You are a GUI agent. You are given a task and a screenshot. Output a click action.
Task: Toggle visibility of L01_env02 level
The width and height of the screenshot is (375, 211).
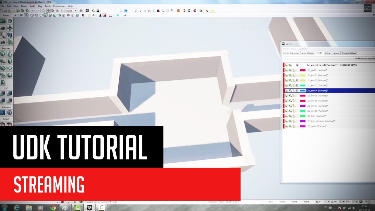coord(297,80)
